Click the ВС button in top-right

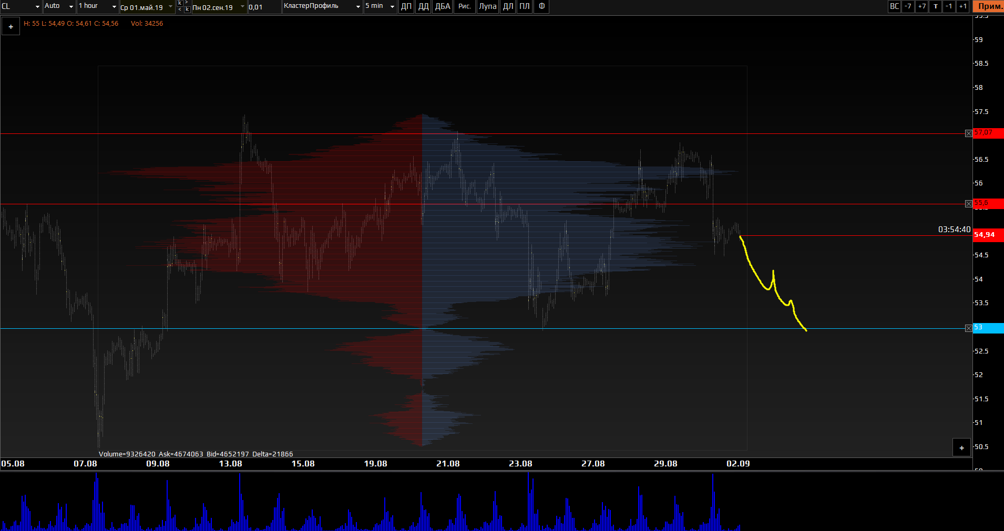click(894, 6)
